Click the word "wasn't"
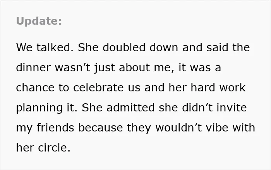This screenshot has height=170, width=271. pos(72,67)
